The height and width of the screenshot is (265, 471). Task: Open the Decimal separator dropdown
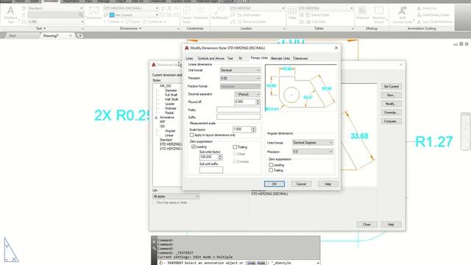pyautogui.click(x=247, y=94)
